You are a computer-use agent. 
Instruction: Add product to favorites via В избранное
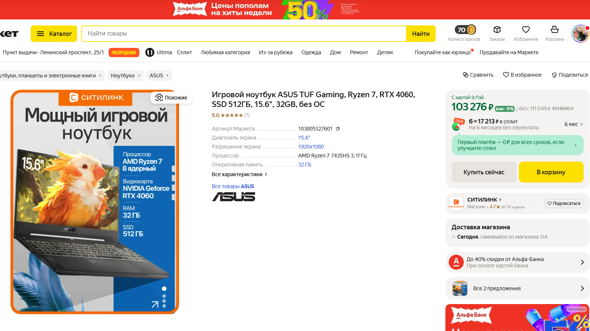[522, 75]
